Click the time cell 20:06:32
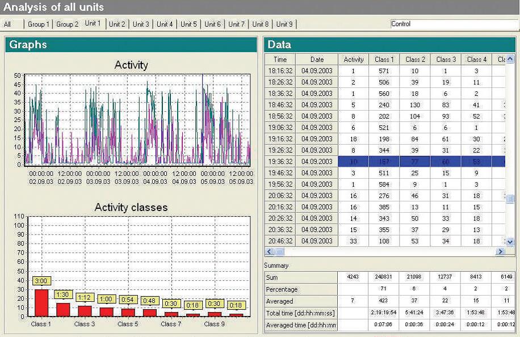 click(280, 196)
